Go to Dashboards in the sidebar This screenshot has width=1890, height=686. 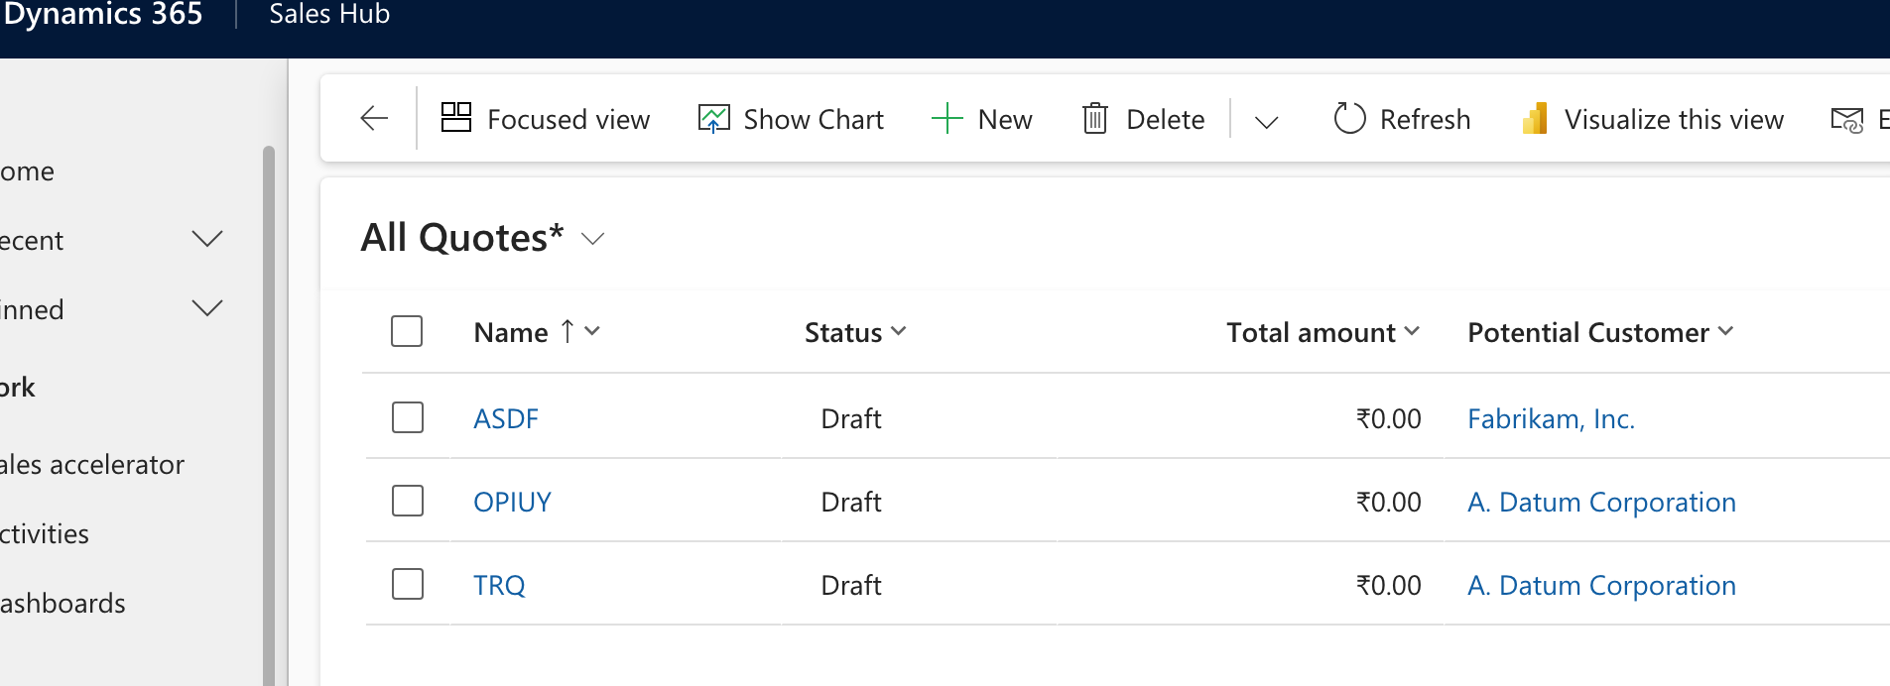pos(63,603)
